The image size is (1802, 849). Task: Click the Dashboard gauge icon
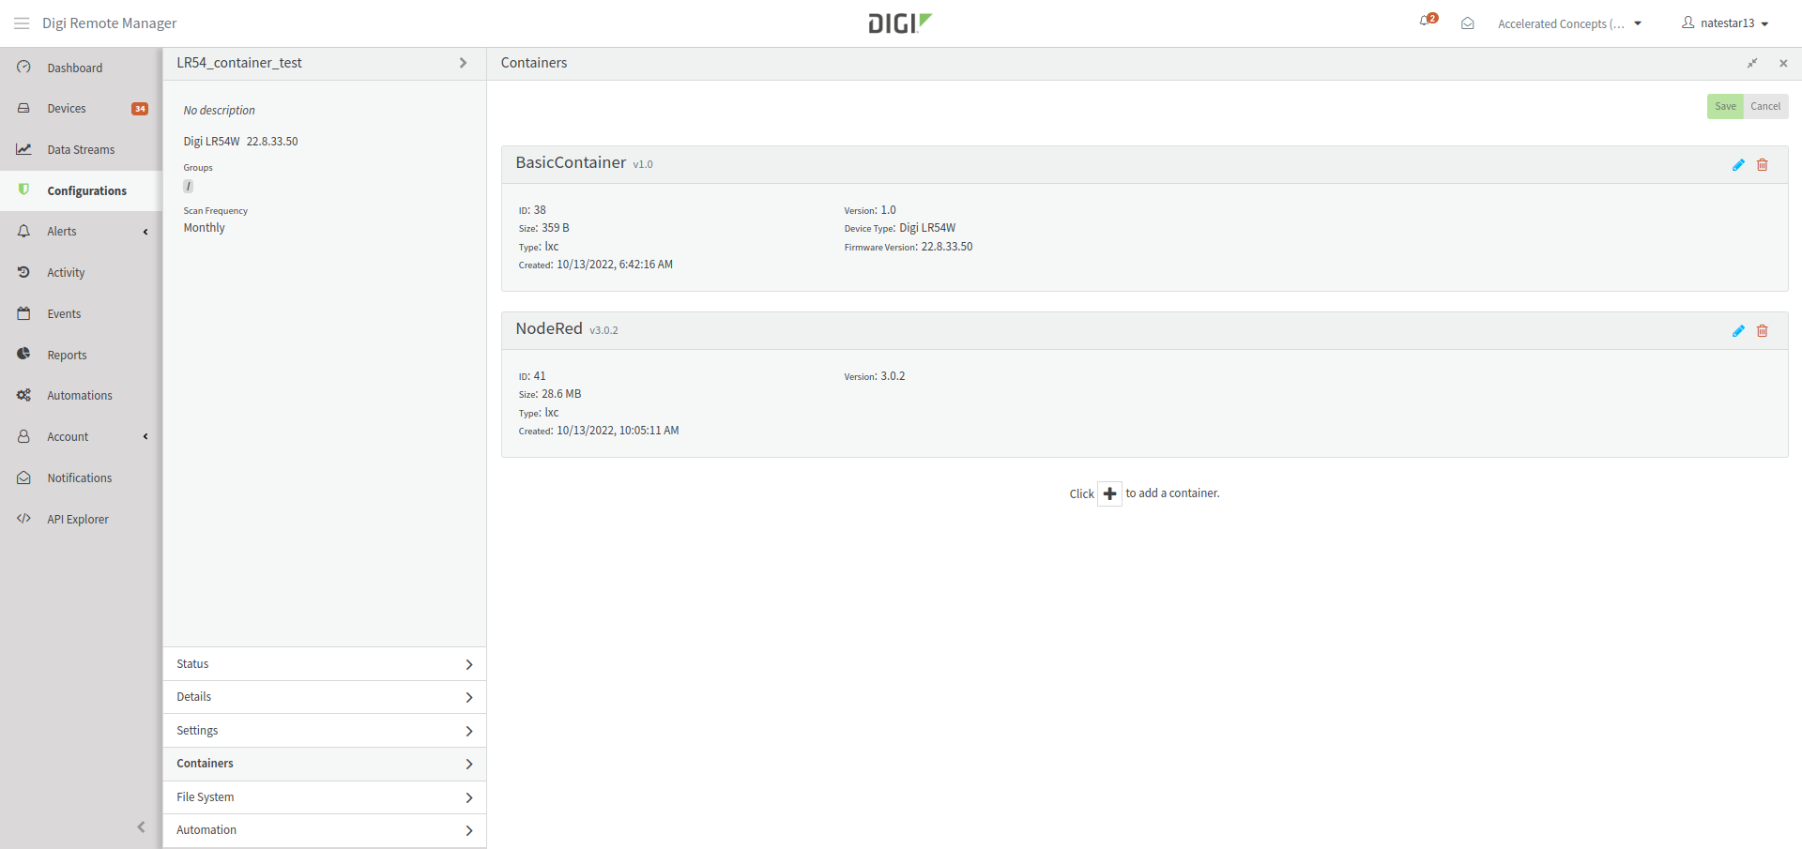24,68
